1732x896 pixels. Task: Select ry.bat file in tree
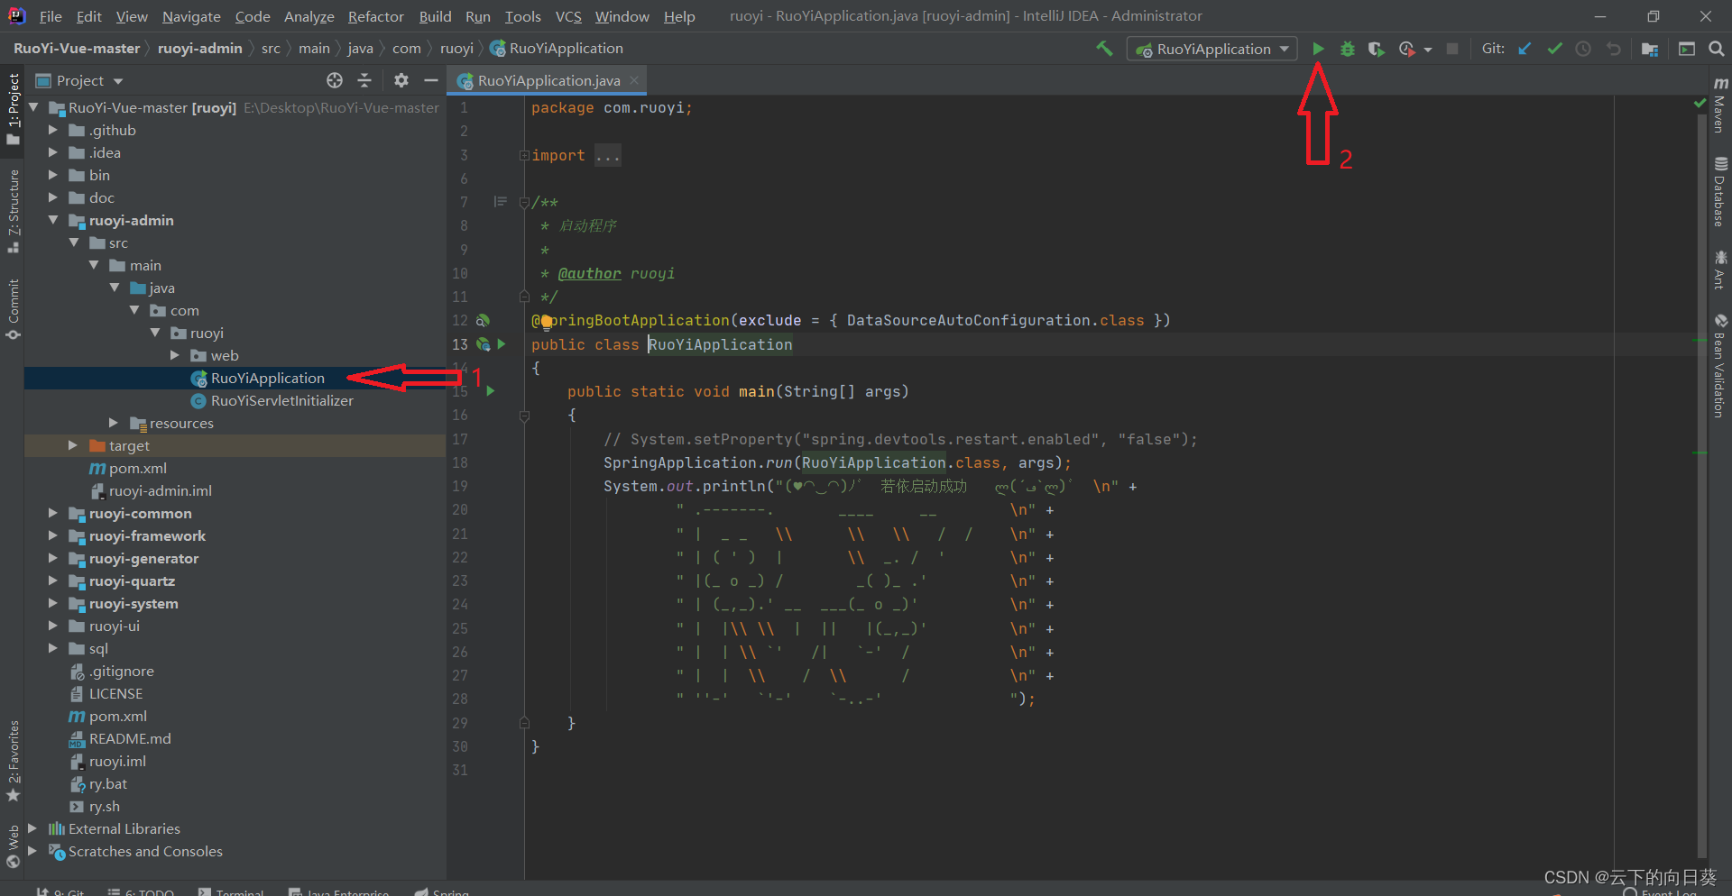click(107, 783)
